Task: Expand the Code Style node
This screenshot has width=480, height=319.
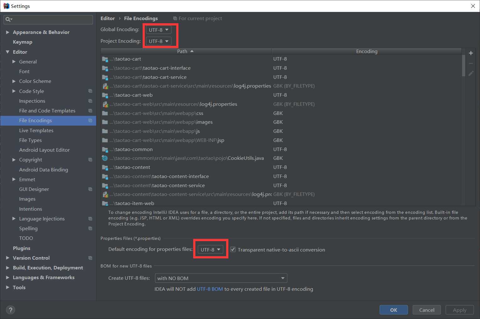Action: point(14,91)
